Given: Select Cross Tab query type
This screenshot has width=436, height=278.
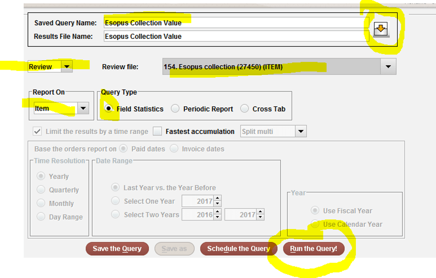Looking at the screenshot, I should pos(245,108).
